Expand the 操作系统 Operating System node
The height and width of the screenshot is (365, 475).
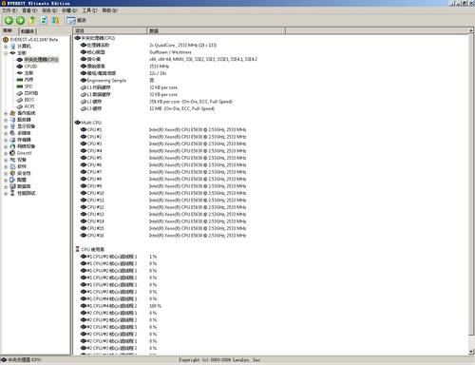pyautogui.click(x=6, y=113)
